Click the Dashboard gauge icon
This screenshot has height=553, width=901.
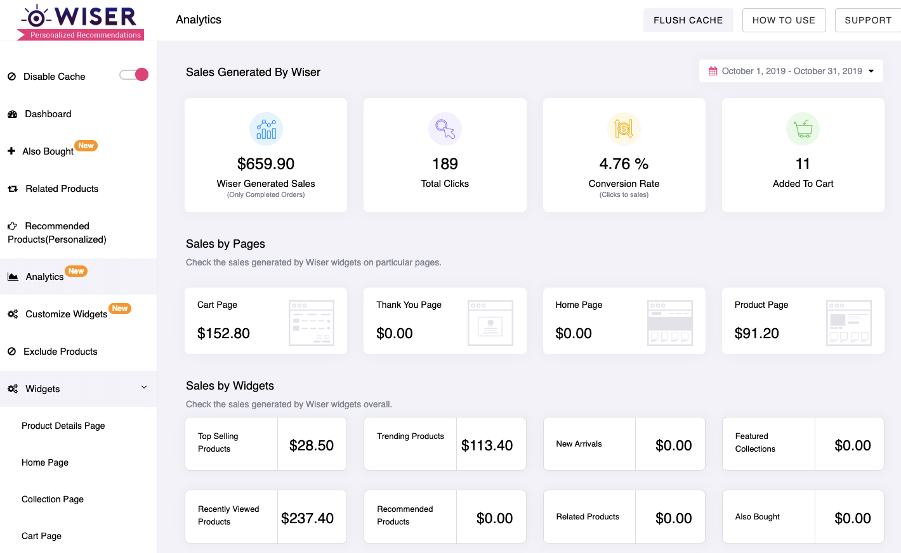click(12, 115)
